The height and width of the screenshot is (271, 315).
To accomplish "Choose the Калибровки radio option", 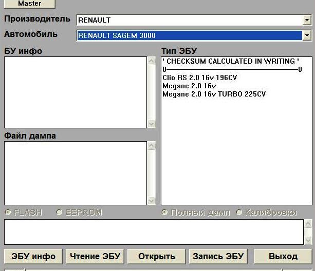I will pyautogui.click(x=239, y=212).
